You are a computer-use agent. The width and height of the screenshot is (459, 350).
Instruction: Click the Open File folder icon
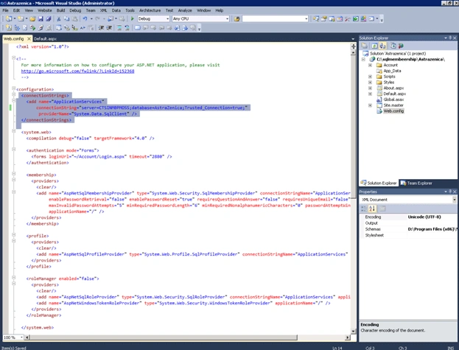pyautogui.click(x=32, y=18)
